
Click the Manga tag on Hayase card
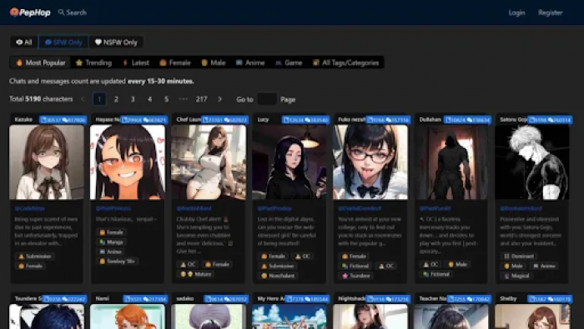pyautogui.click(x=111, y=242)
